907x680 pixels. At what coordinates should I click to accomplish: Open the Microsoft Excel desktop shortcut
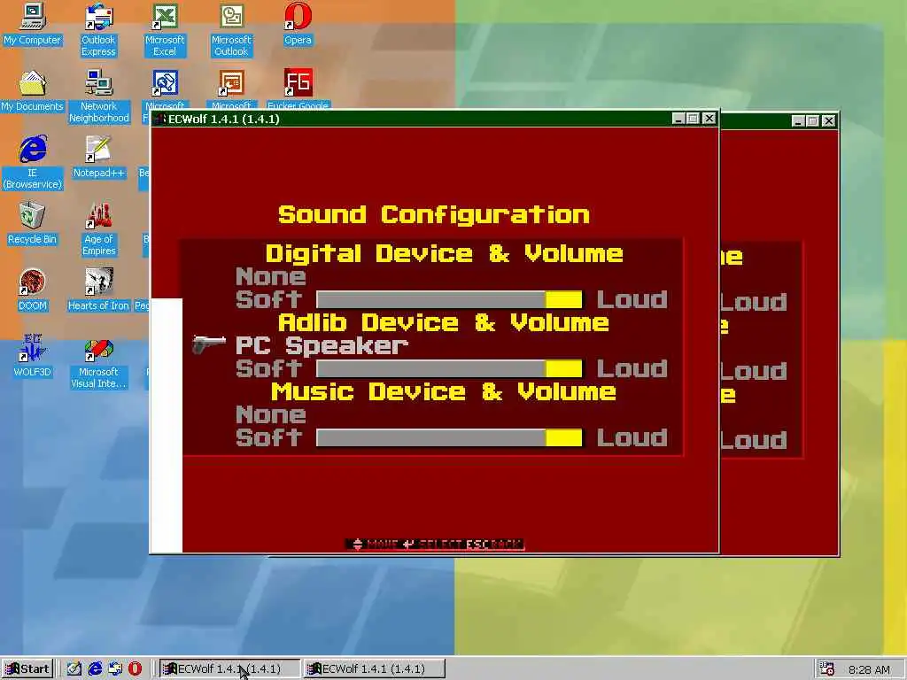coord(165,29)
